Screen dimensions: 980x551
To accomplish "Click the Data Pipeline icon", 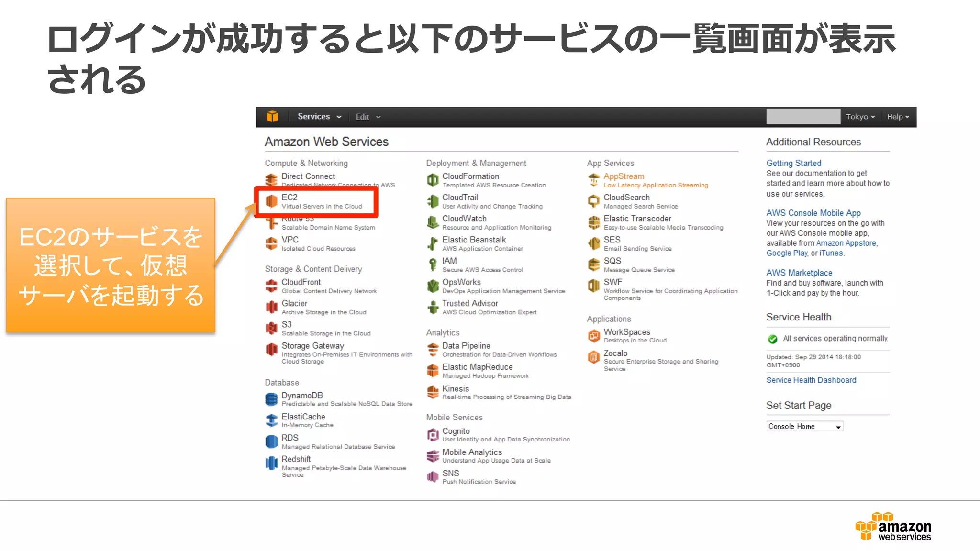I will click(x=433, y=349).
